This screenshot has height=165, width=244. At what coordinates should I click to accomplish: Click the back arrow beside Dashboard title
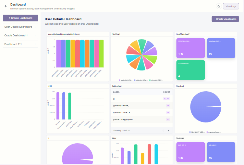coord(6,6)
